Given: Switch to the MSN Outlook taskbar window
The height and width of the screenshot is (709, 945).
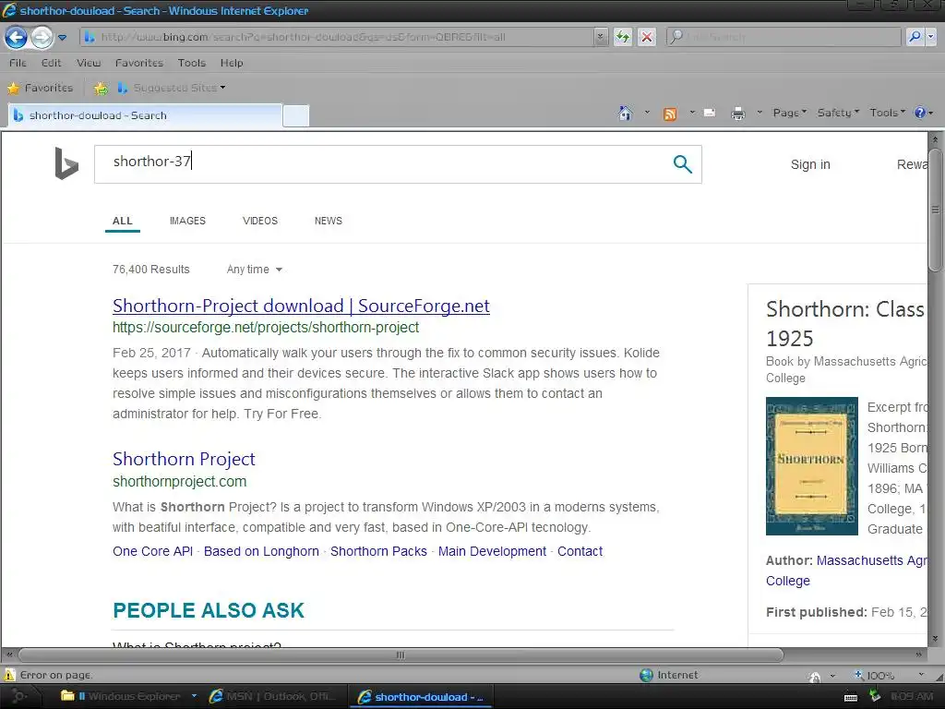Looking at the screenshot, I should tap(272, 696).
